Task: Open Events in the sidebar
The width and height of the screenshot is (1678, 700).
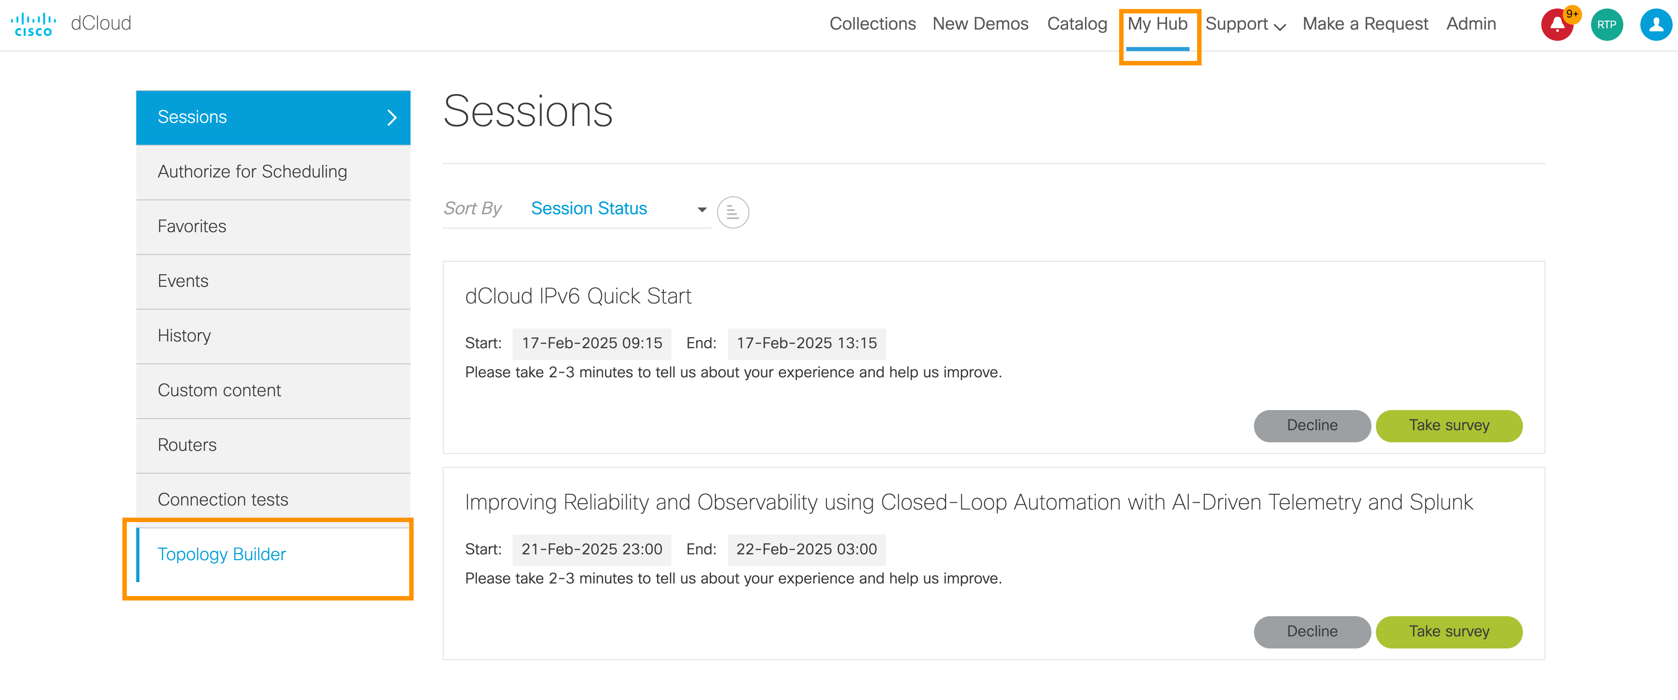Action: pos(273,281)
